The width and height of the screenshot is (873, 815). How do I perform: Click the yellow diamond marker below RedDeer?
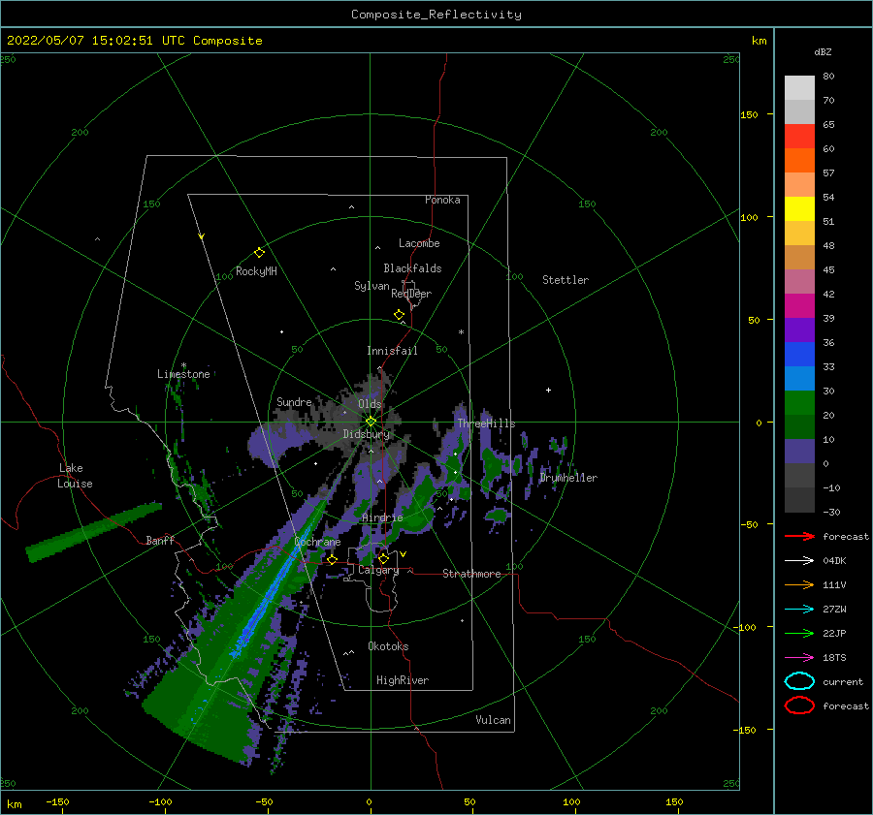point(399,315)
